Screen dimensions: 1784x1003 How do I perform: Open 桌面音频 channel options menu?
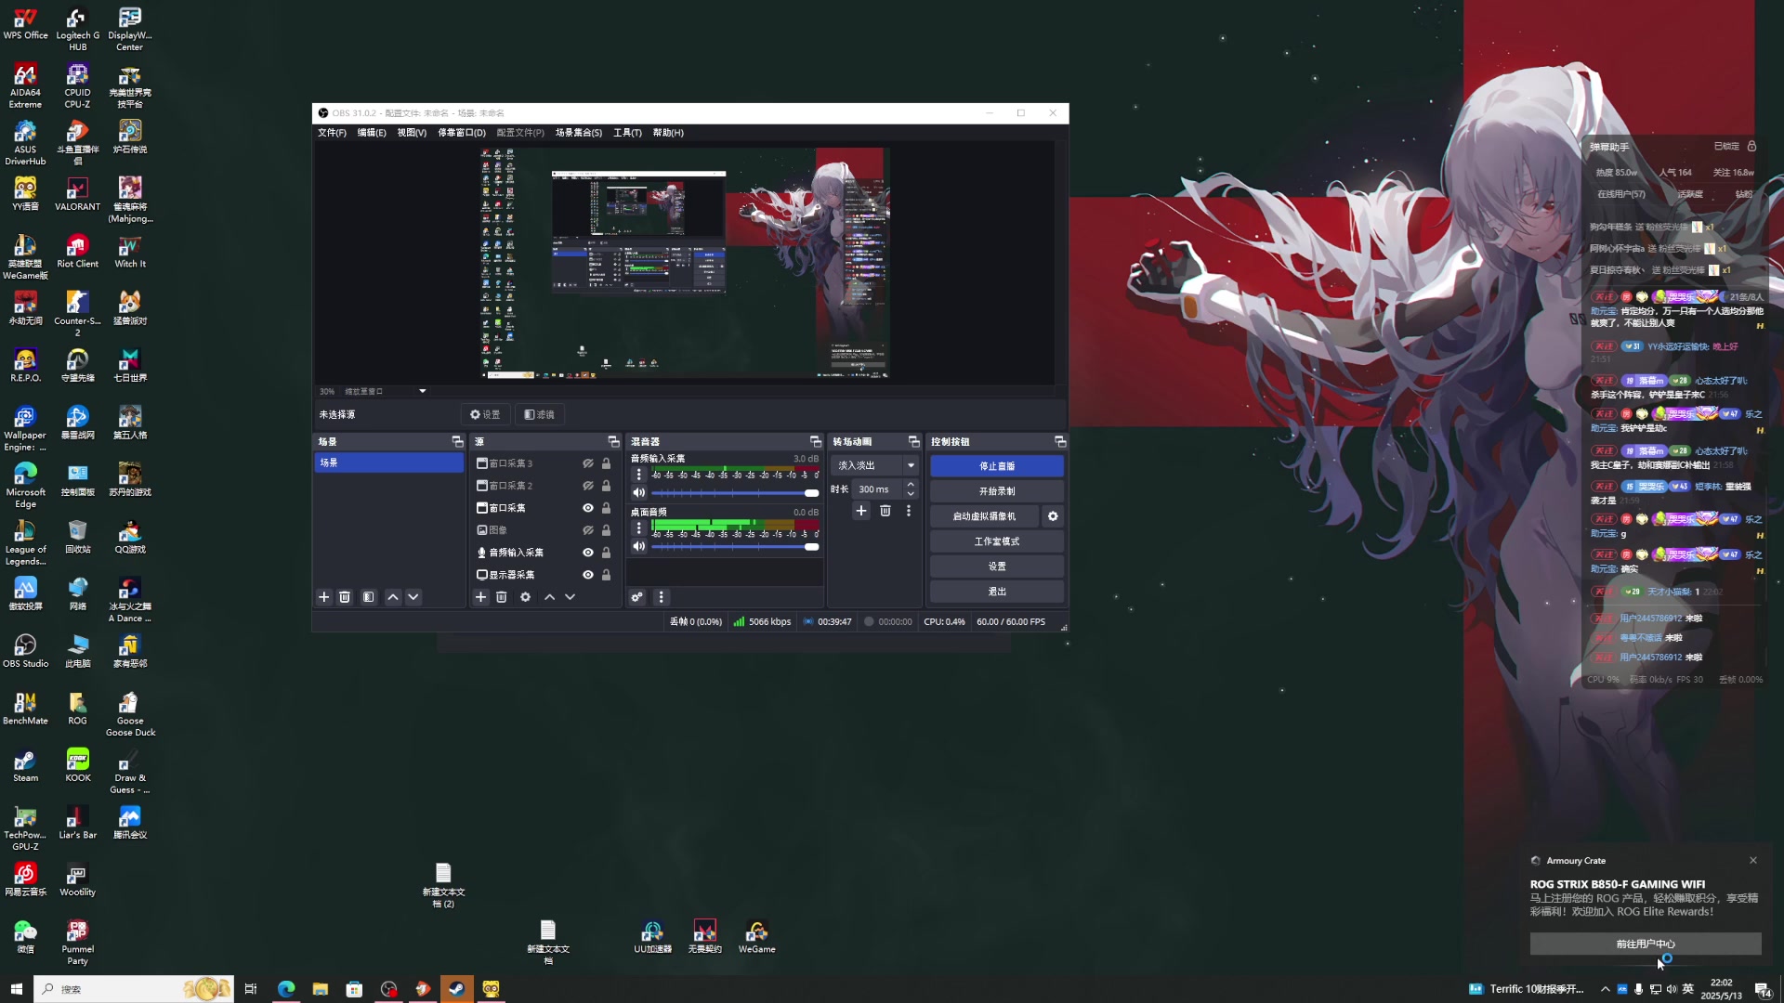pyautogui.click(x=638, y=528)
